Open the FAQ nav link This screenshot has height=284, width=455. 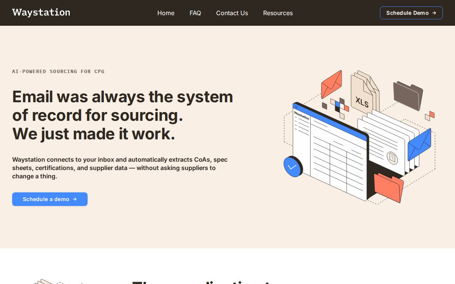coord(195,13)
